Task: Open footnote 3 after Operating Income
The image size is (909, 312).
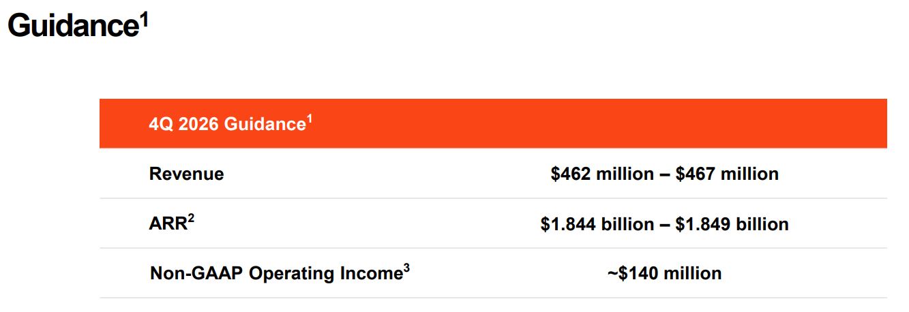Action: point(406,268)
